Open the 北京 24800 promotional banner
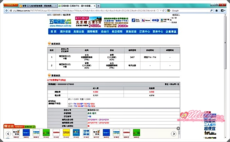The width and height of the screenshot is (230, 142). pyautogui.click(x=88, y=22)
